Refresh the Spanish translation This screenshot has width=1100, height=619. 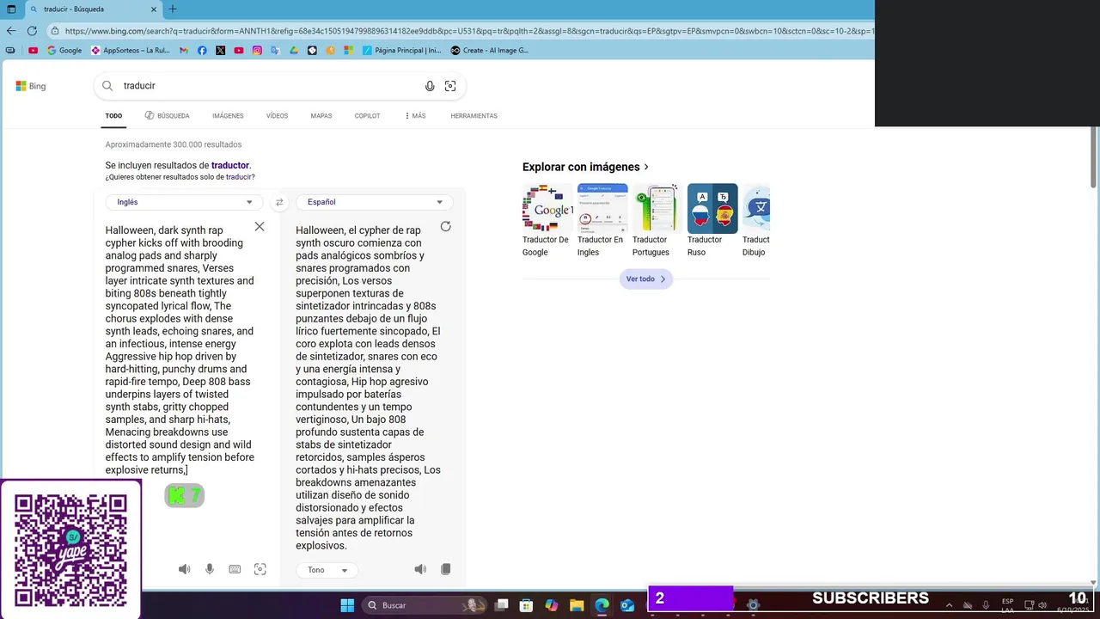tap(445, 226)
